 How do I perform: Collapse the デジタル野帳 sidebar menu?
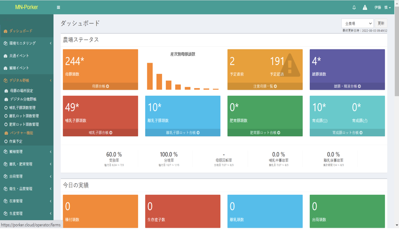pyautogui.click(x=27, y=80)
